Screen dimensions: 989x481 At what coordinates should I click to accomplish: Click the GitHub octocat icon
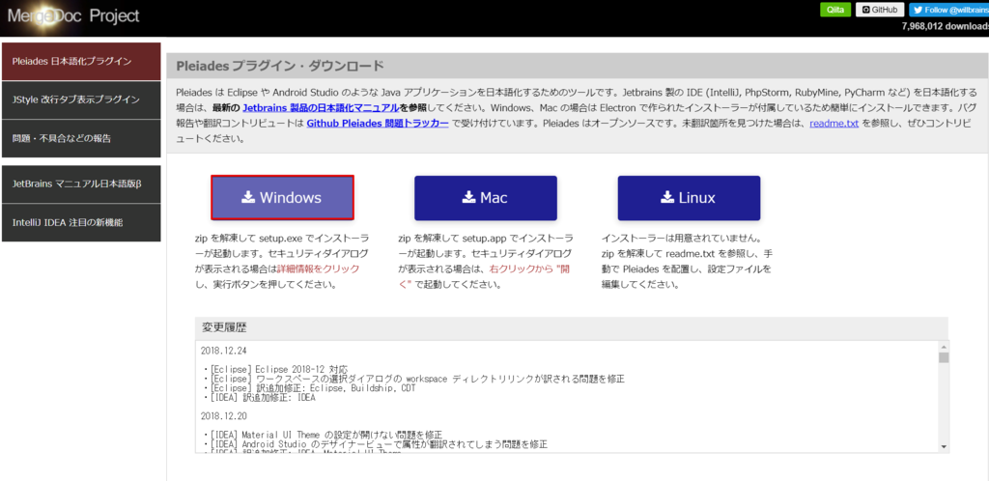(x=866, y=10)
